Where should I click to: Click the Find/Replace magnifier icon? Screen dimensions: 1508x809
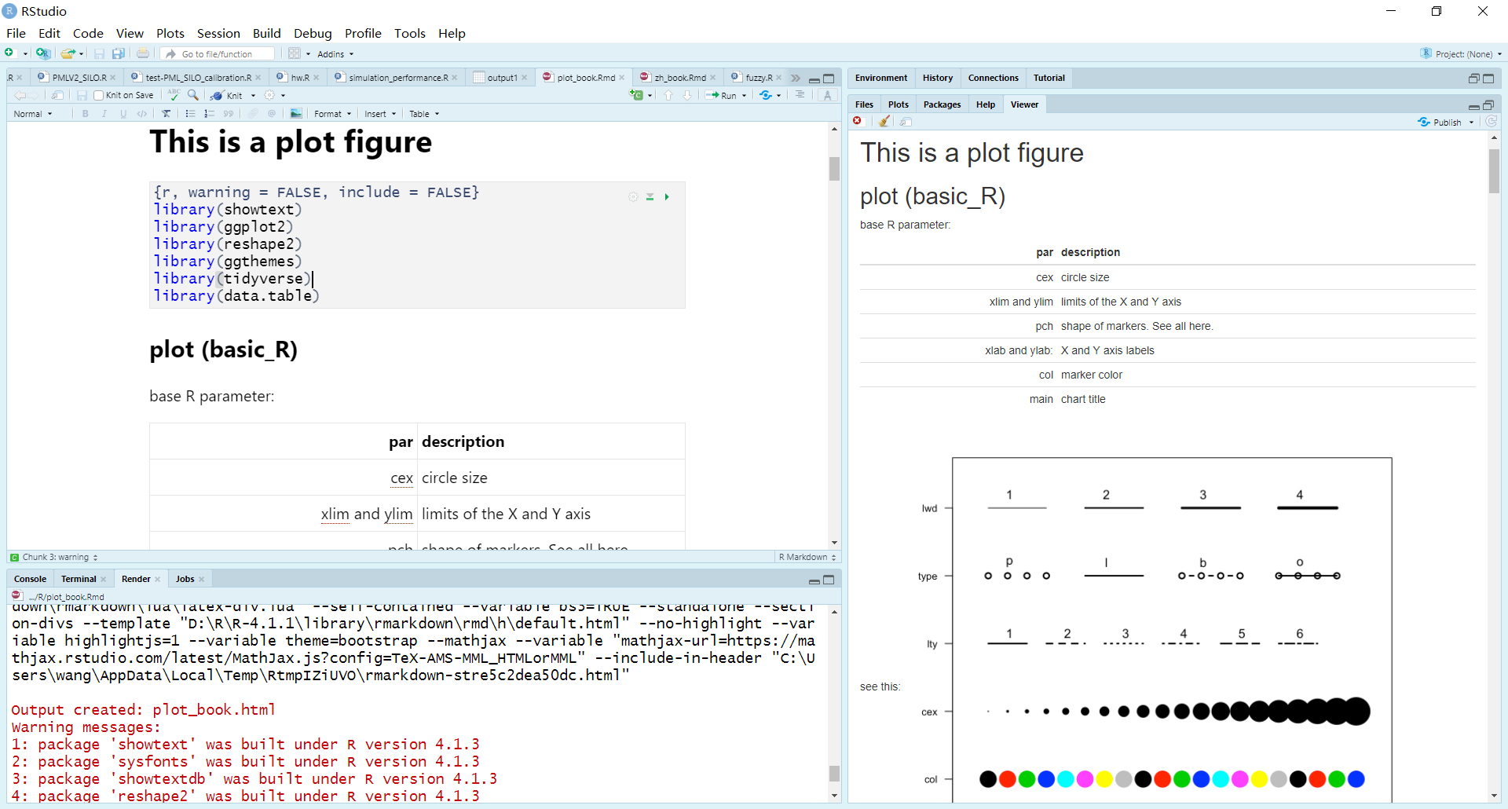click(193, 95)
